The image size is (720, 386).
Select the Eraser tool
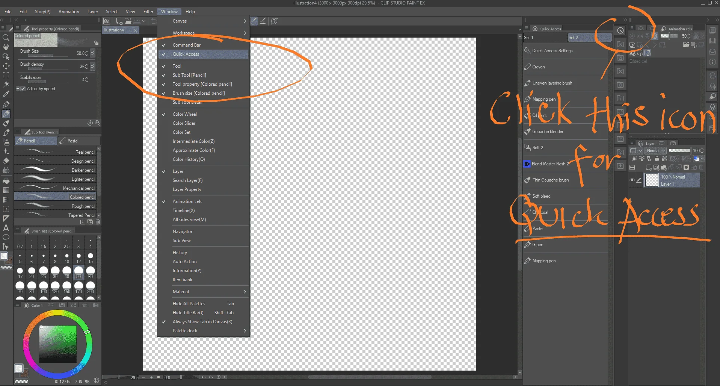6,161
